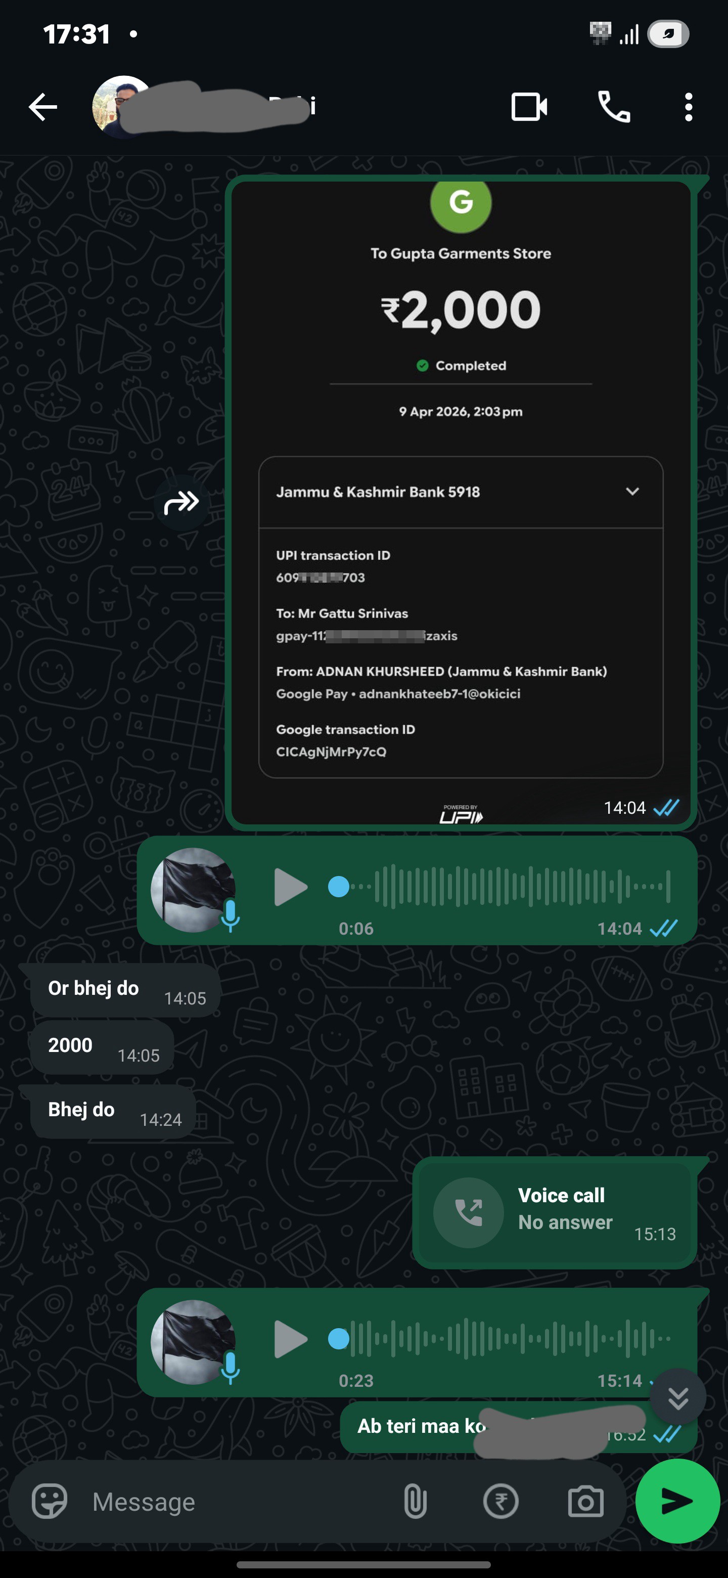Seek within the 0:06 voice message waveform

500,887
